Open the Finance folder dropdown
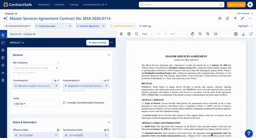This screenshot has height=138, width=256. pos(11,14)
